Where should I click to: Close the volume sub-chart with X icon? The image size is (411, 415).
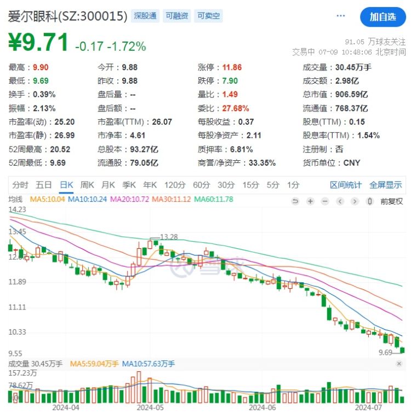399,364
